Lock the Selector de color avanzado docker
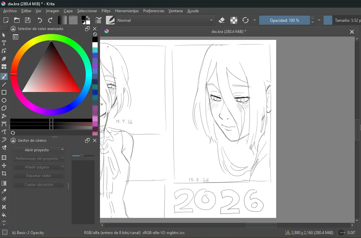The image size is (361, 238). point(13,29)
